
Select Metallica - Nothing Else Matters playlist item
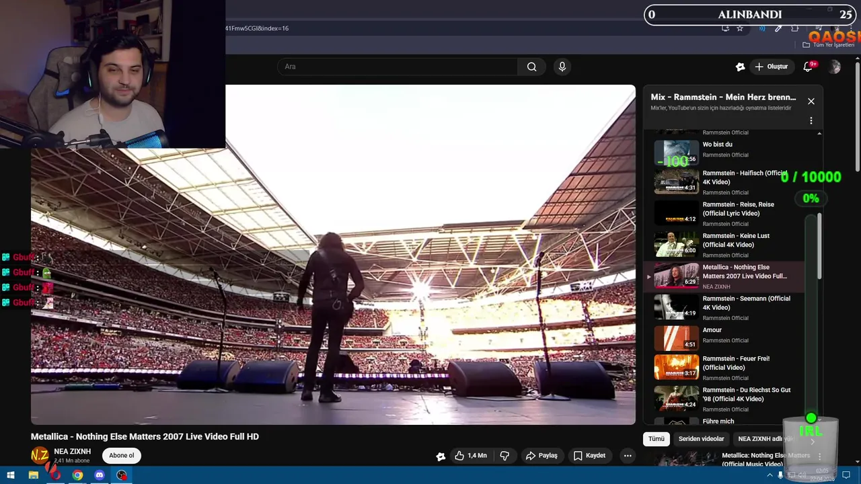pos(724,276)
